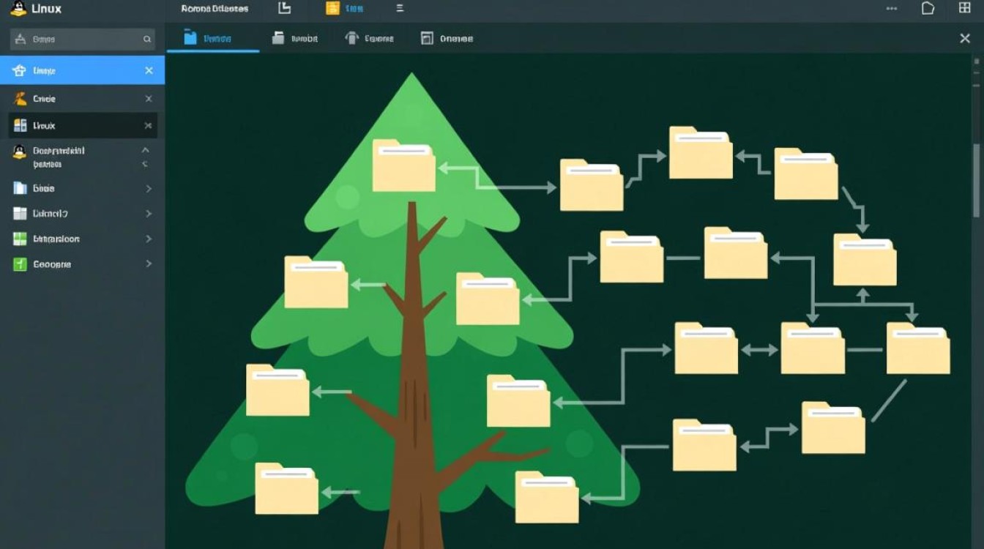Screen dimensions: 984x549
Task: Switch to the first blue-highlighted tab
Action: coord(212,37)
